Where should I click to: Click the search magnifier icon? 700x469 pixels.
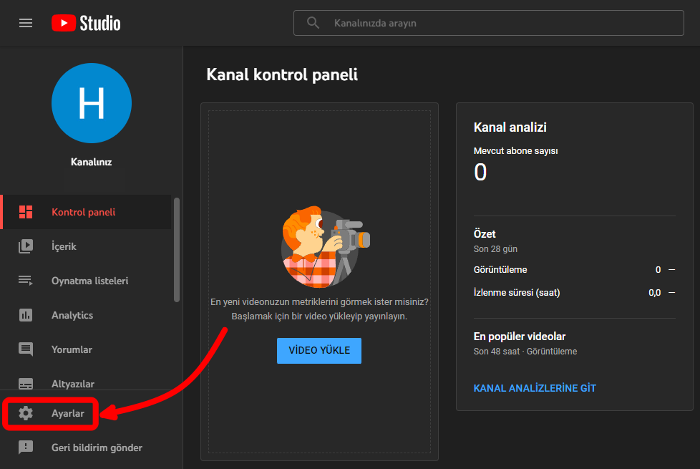(x=313, y=23)
